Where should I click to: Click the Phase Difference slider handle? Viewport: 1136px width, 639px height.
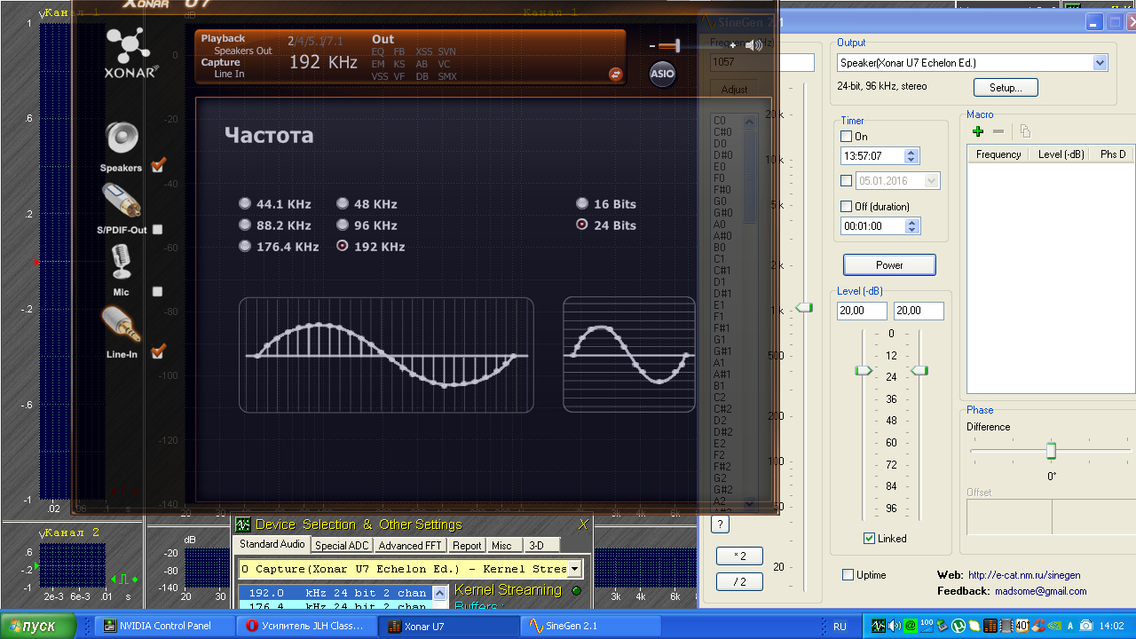1051,450
